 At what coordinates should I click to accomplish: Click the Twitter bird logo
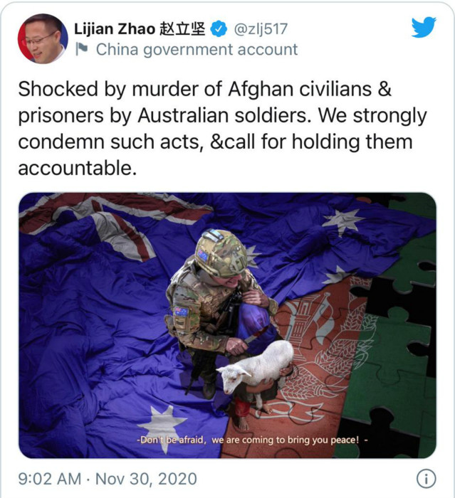point(424,27)
